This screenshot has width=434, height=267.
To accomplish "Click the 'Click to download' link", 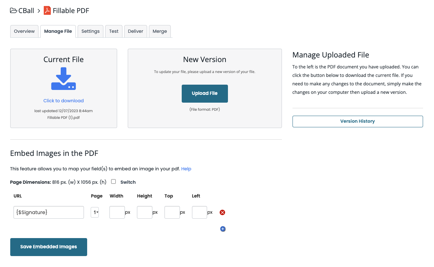I will coord(64,101).
